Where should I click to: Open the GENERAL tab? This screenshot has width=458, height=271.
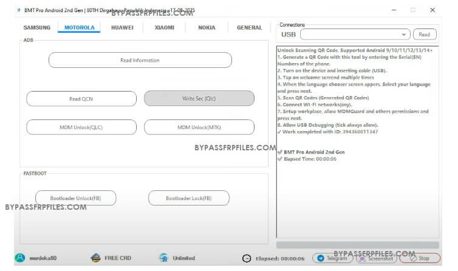[x=249, y=27]
